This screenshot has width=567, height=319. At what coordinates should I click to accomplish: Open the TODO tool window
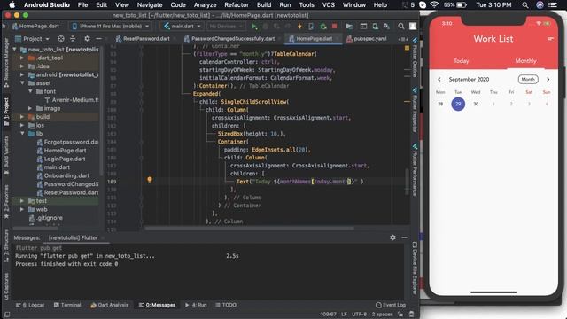click(226, 305)
